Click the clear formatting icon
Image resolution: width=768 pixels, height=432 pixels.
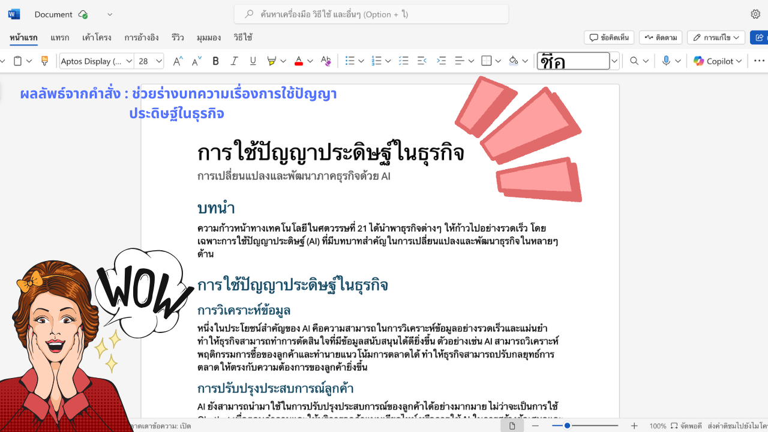click(326, 61)
